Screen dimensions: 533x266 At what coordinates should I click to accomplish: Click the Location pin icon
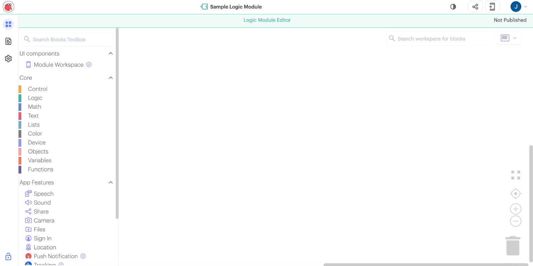(x=28, y=247)
